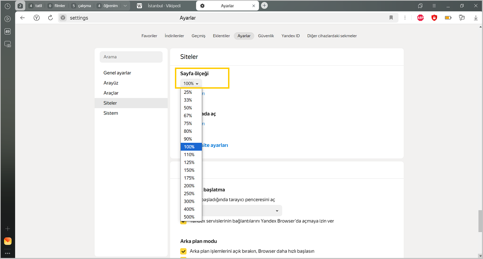Open downloads using the arrow icon
The width and height of the screenshot is (483, 259).
pos(476,18)
